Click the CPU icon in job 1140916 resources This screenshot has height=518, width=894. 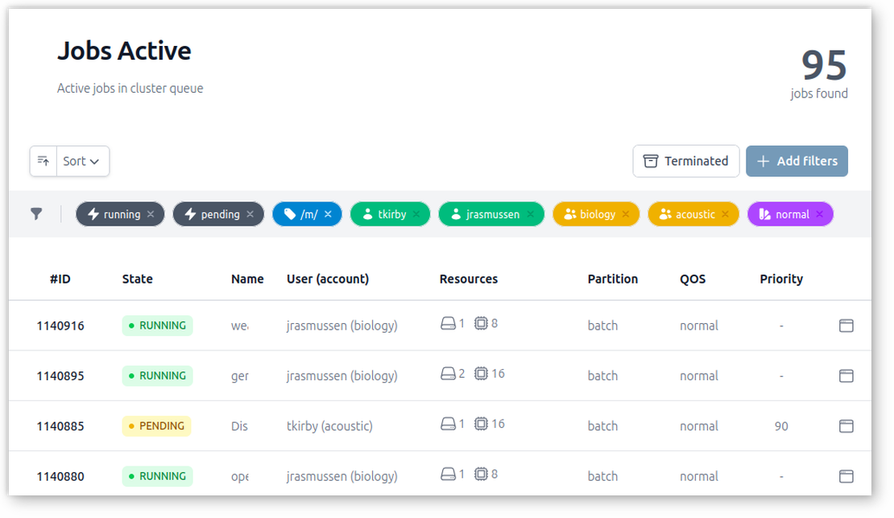pos(481,324)
